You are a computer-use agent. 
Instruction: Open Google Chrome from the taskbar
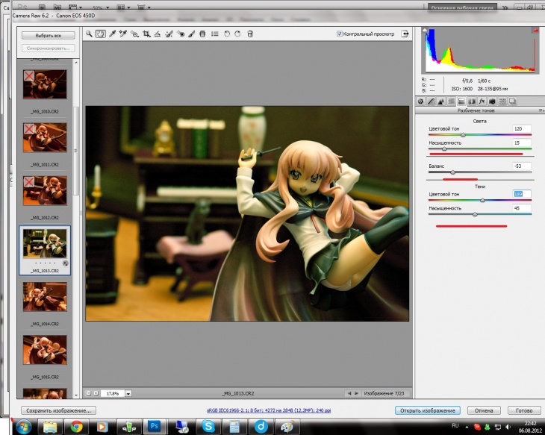point(76,426)
